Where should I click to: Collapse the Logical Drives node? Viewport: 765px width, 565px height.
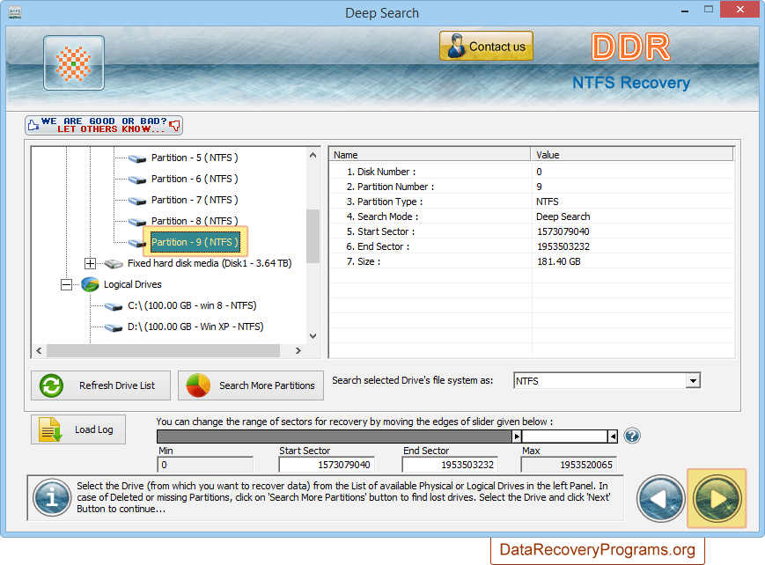click(66, 284)
